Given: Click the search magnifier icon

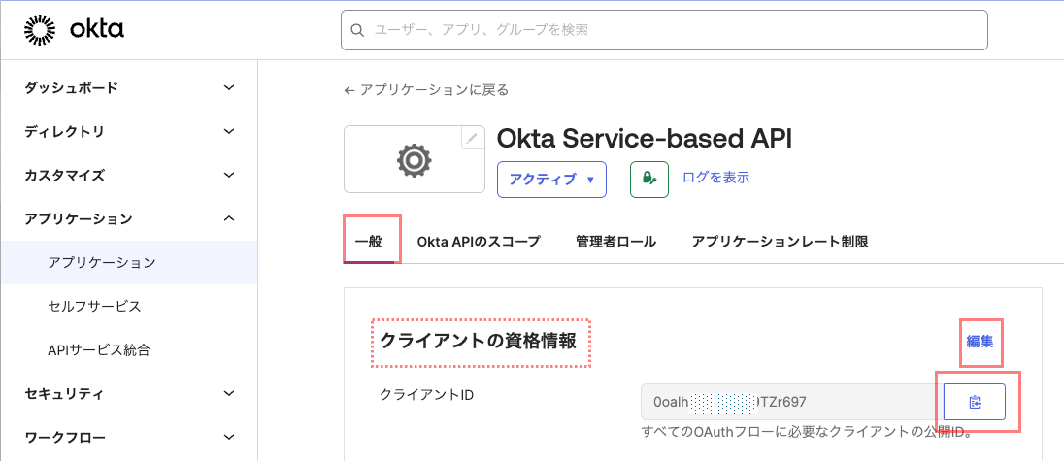Looking at the screenshot, I should [358, 30].
